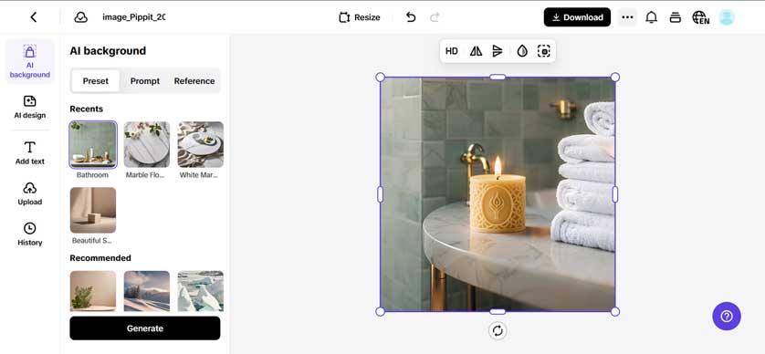Choose the recommended plant podium background

point(93,291)
